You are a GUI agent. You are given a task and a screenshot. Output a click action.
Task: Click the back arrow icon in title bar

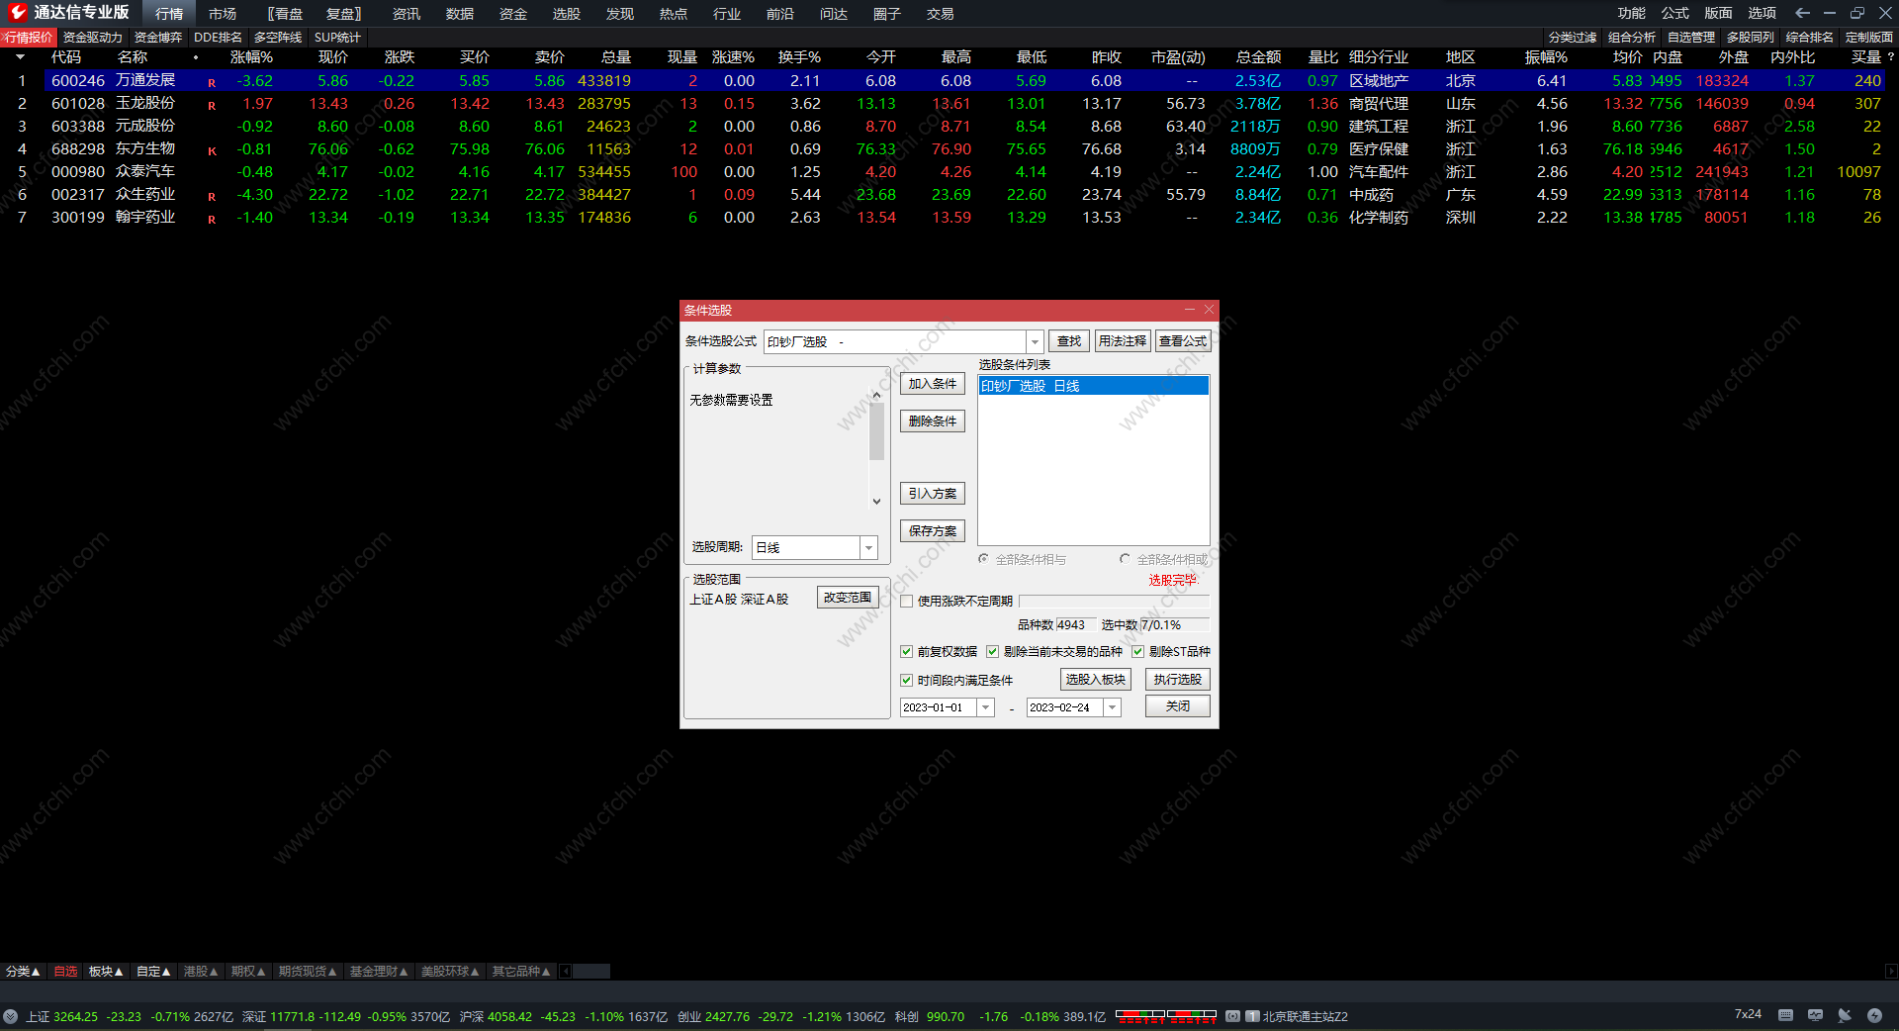1802,13
